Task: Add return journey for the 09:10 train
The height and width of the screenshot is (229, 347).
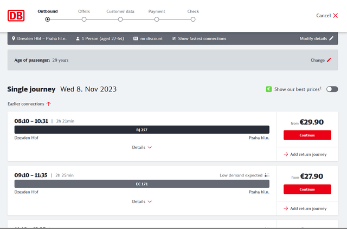Action: [x=305, y=208]
